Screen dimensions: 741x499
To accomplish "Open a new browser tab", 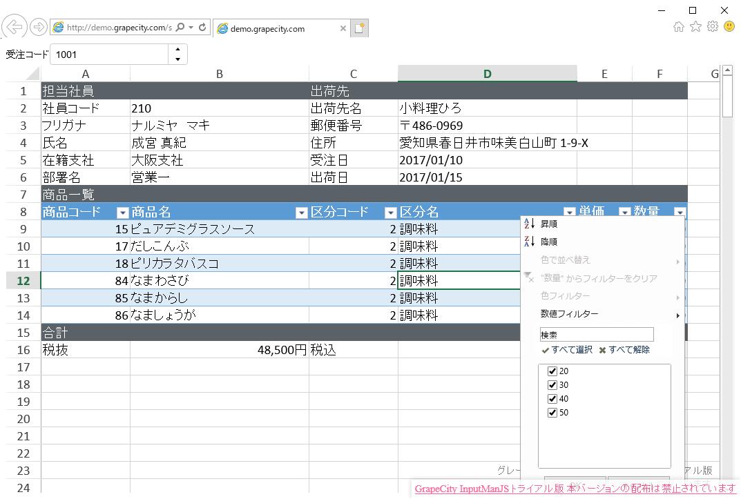I will pos(359,28).
